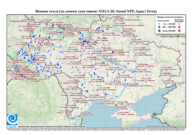The height and width of the screenshot is (135, 192).
Task: Click the orange flame icon in legend
Action: pos(179,30)
